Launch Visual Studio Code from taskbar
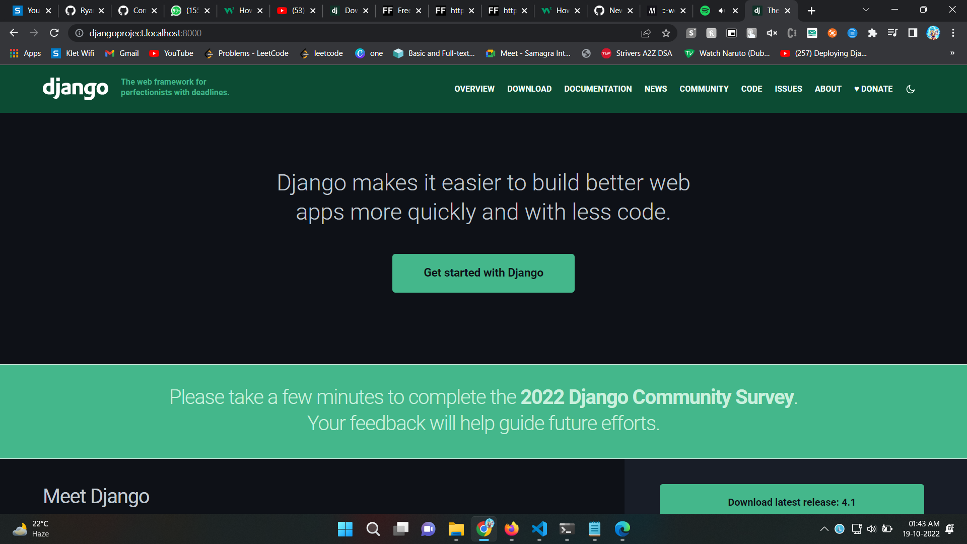This screenshot has width=967, height=544. [539, 529]
